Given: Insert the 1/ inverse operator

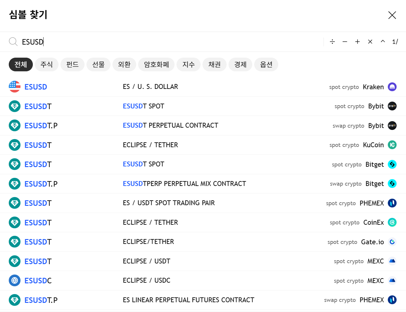Looking at the screenshot, I should (395, 42).
